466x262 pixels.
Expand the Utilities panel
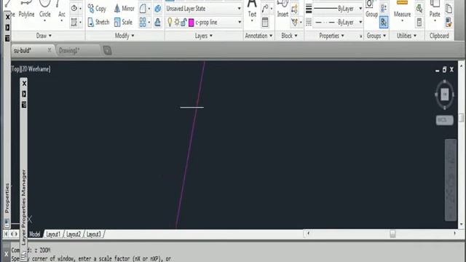coord(406,36)
